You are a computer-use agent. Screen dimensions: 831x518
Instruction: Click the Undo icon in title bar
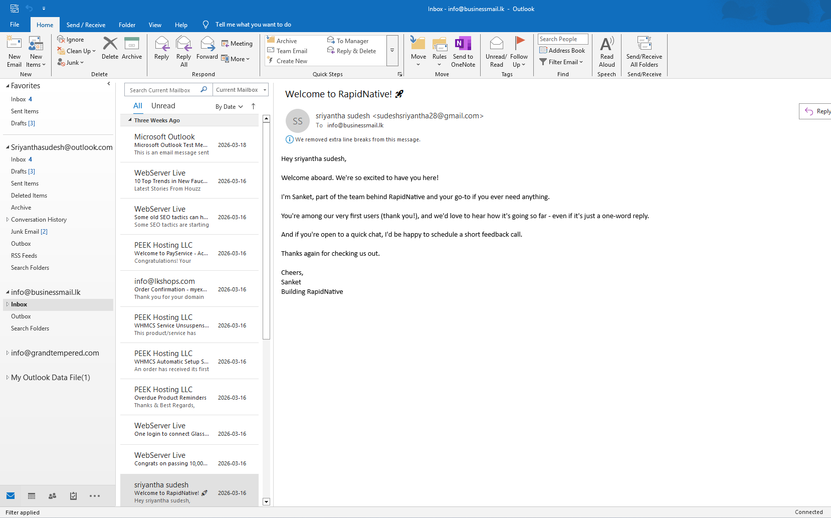29,9
